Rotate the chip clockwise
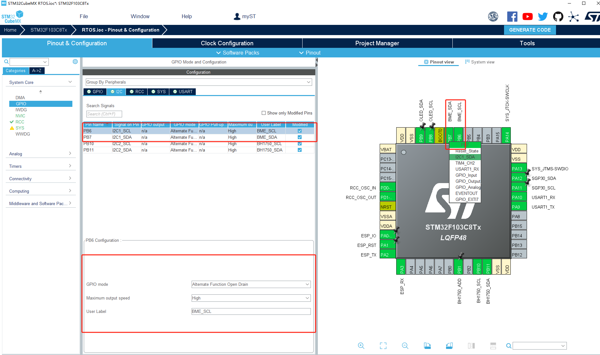 pos(428,345)
